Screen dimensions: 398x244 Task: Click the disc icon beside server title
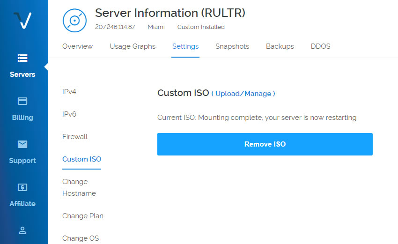[x=74, y=21]
